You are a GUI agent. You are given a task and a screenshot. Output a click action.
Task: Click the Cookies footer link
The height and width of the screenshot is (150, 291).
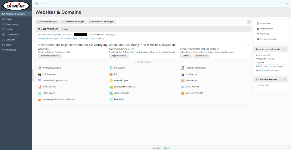[x=167, y=148]
